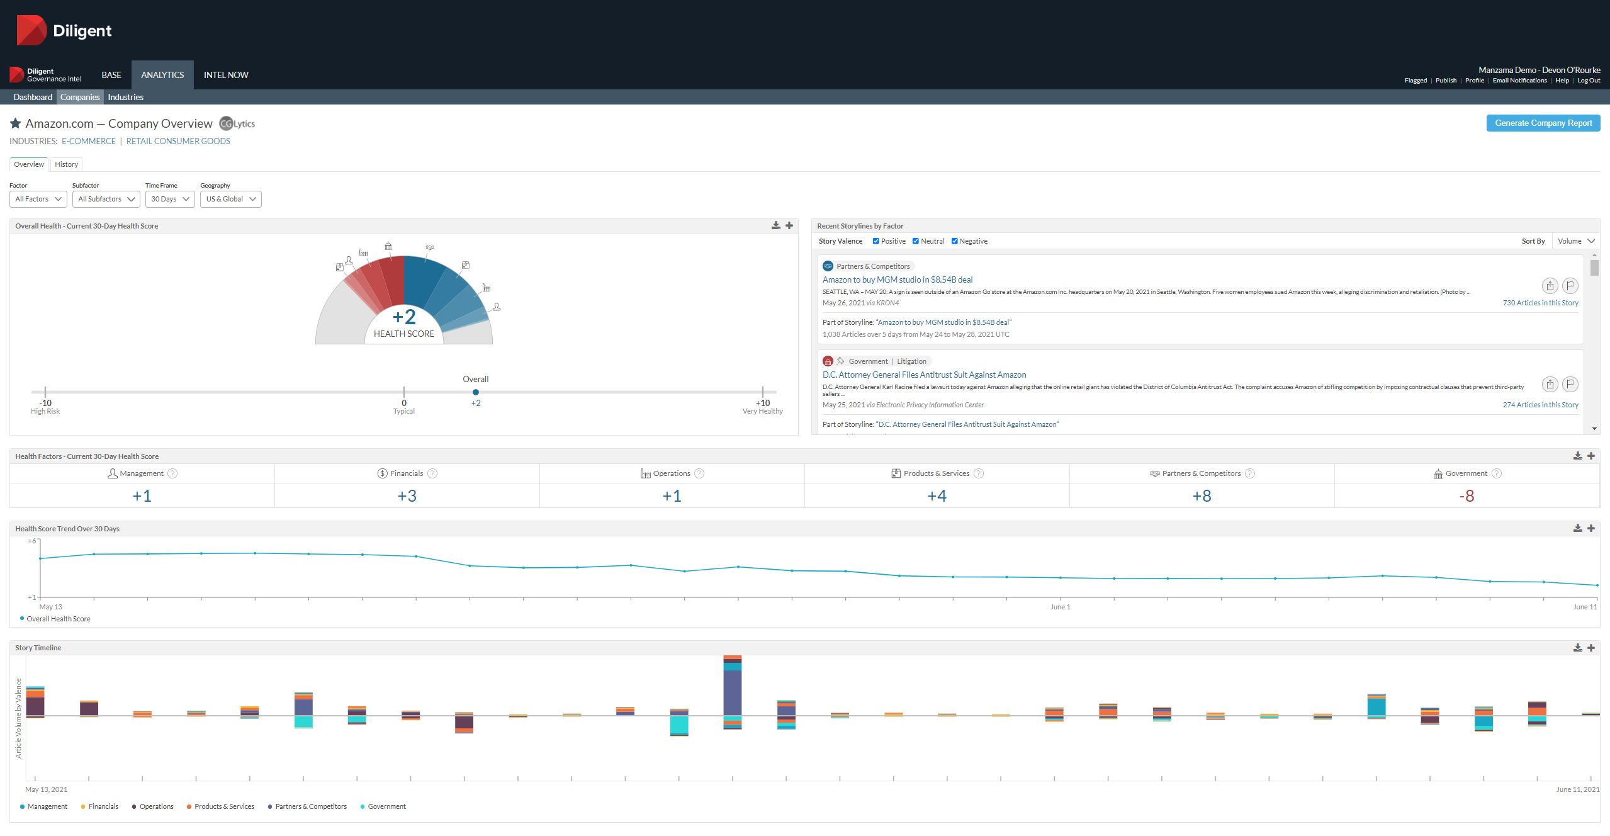Screen dimensions: 1610x836
Task: Click the Government -8 health factor score
Action: 1466,496
